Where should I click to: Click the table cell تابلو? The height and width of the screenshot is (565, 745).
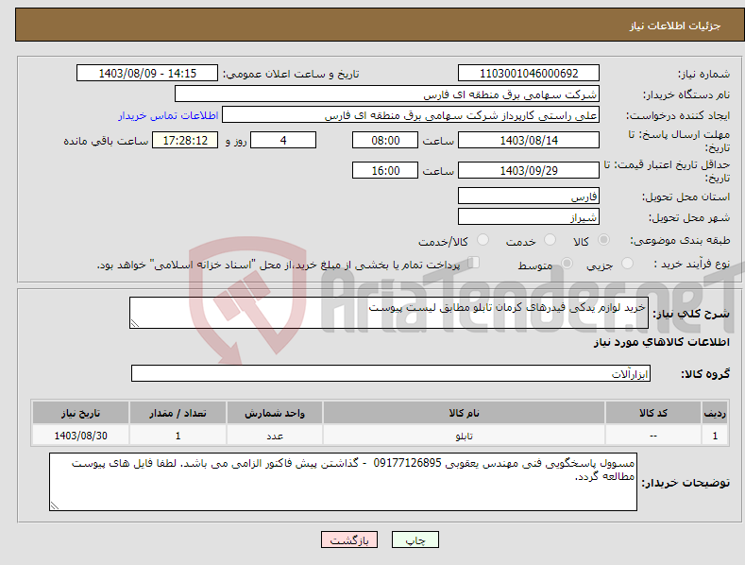pyautogui.click(x=464, y=436)
